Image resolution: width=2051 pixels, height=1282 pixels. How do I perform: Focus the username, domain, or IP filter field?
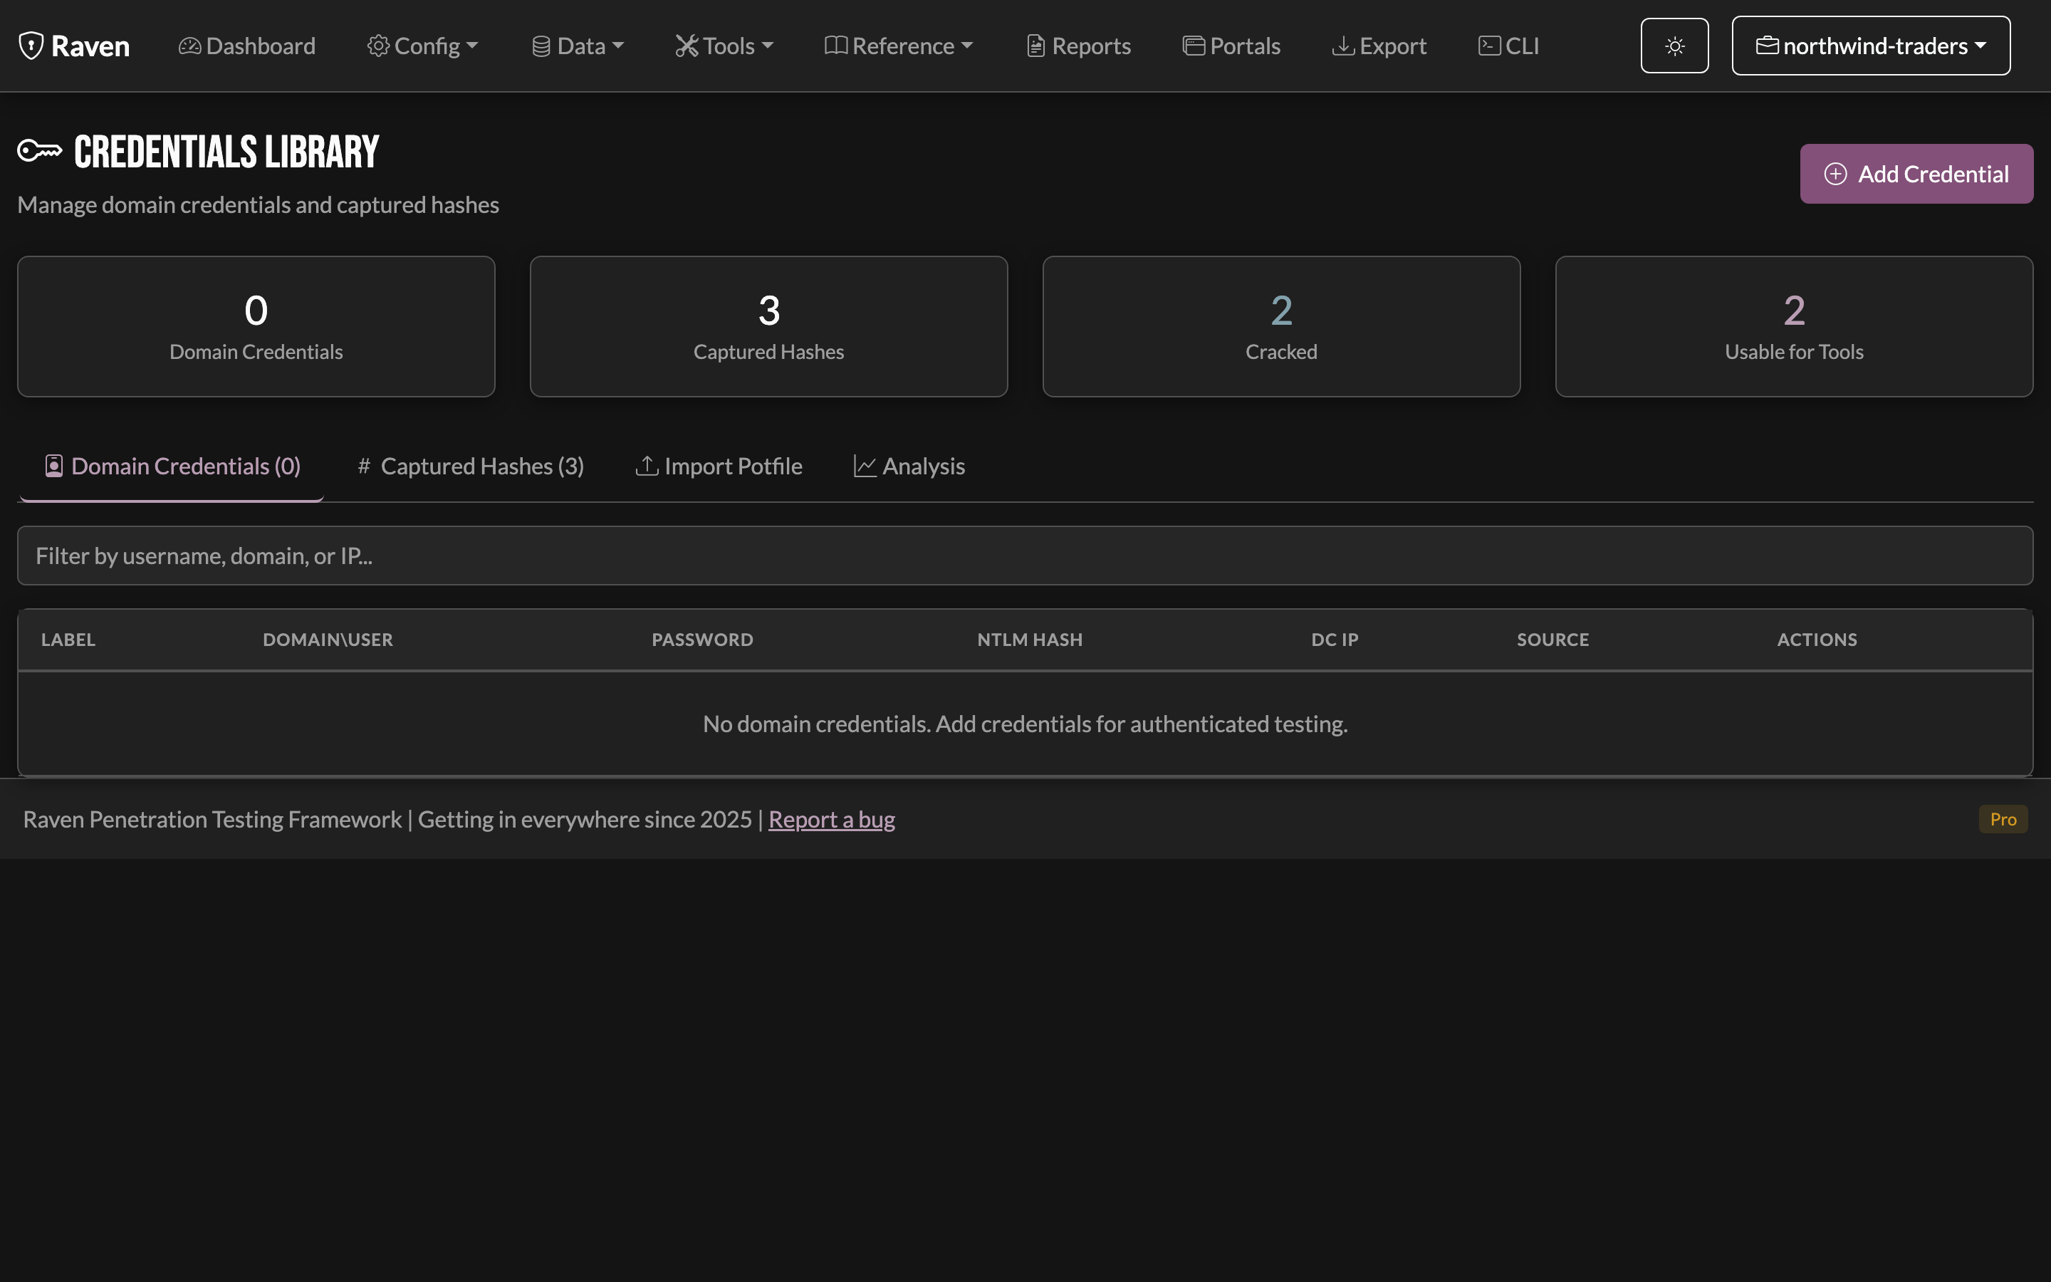pos(1025,556)
